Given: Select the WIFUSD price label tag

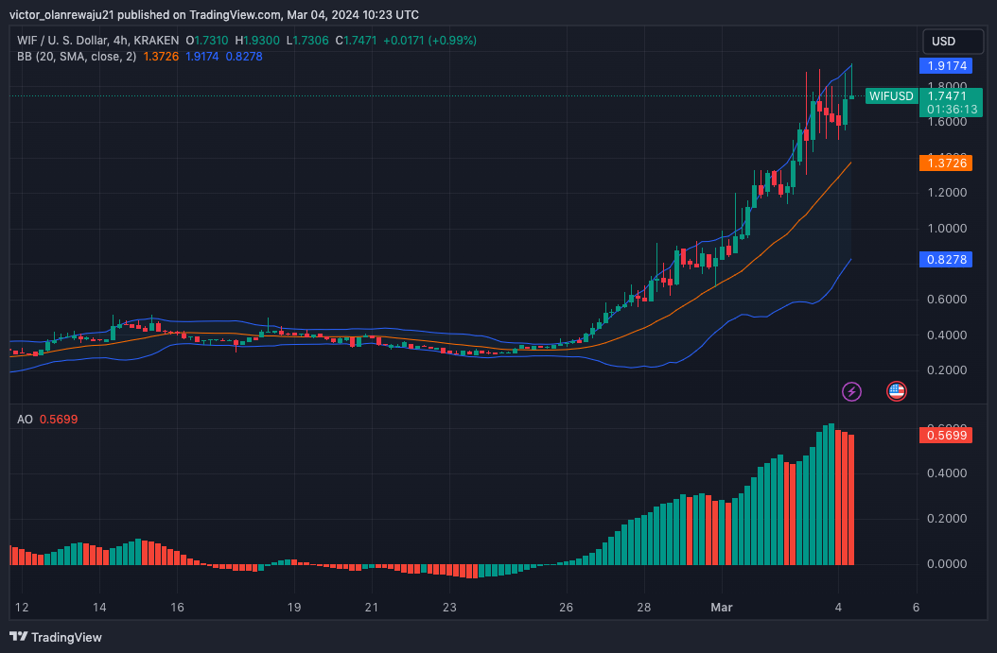Looking at the screenshot, I should pyautogui.click(x=891, y=95).
